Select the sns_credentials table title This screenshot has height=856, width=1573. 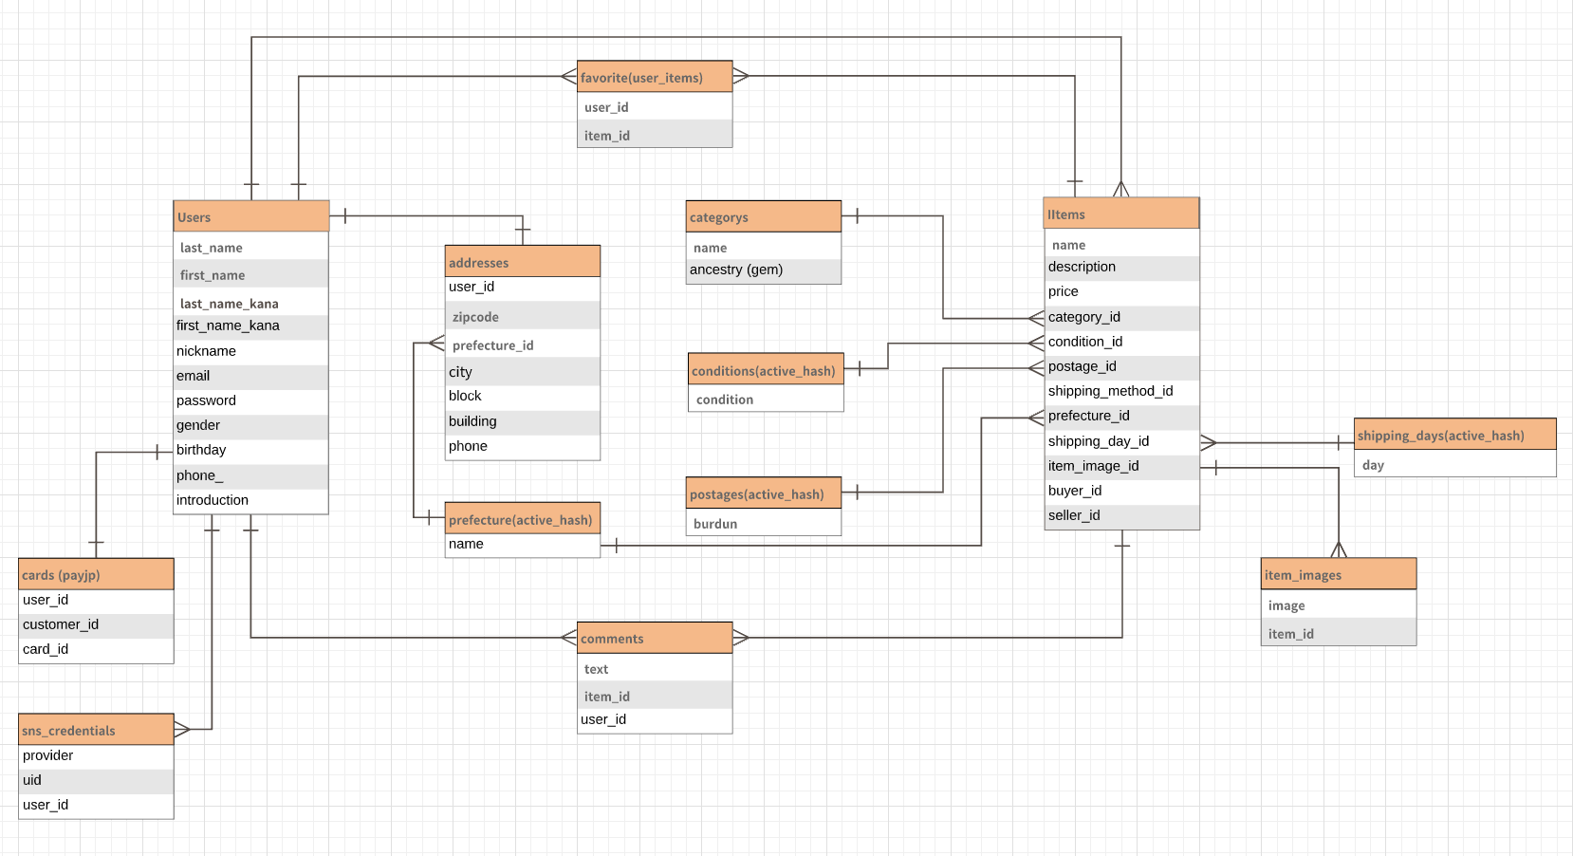click(x=95, y=730)
